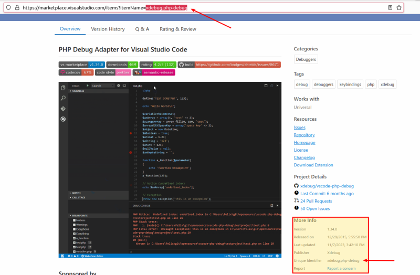Click the GitHub octocat icon in Project Details
This screenshot has width=420, height=275.
(x=296, y=186)
